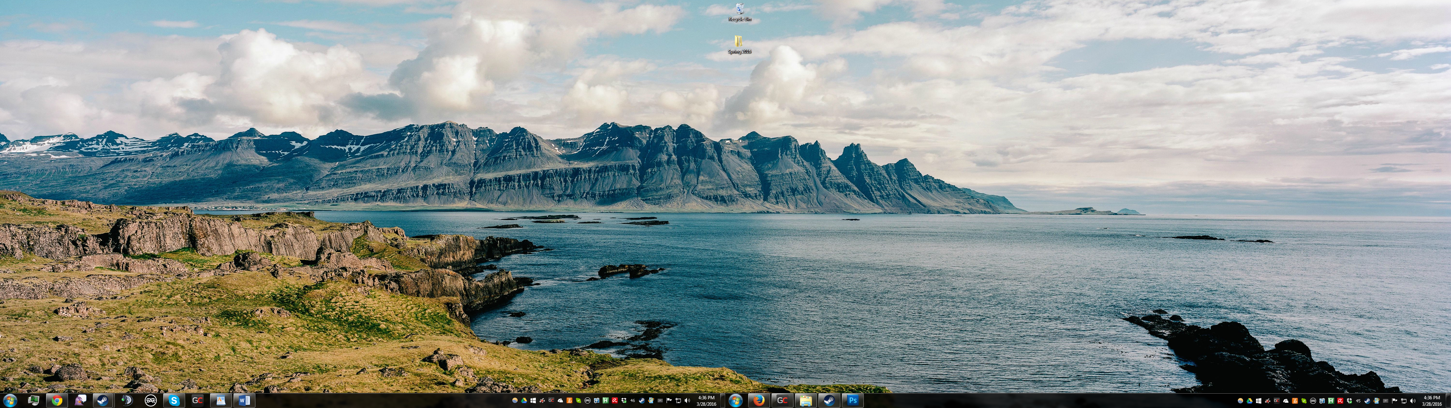Open File Explorer from the taskbar
Screen dimensions: 1451x408
(x=806, y=401)
